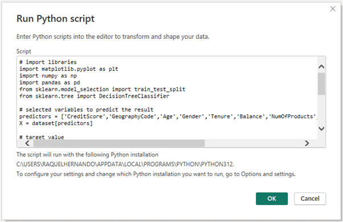This screenshot has width=343, height=222.
Task: Click the 'The script will run with' text
Action: click(87, 155)
